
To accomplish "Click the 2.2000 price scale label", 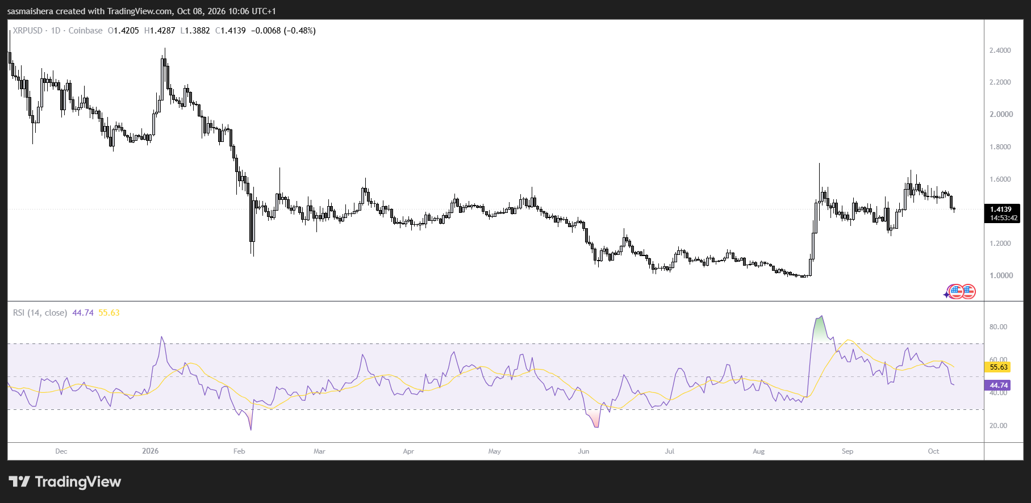I will tap(1000, 82).
